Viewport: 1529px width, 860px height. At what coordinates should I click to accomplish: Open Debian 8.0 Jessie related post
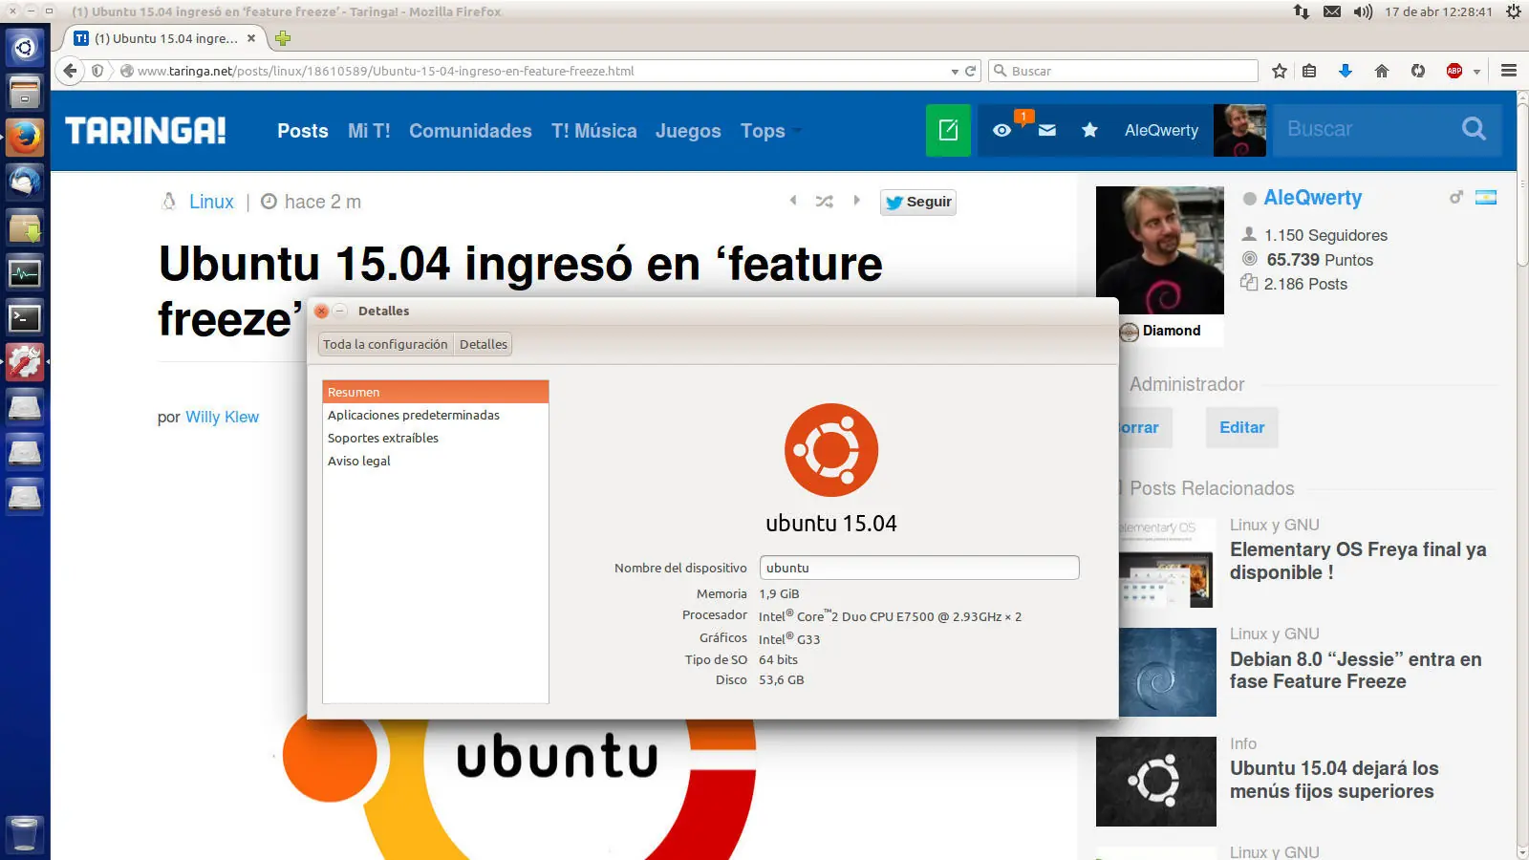tap(1355, 670)
